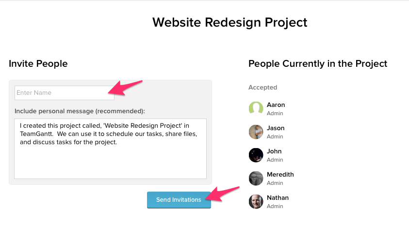Screen dimensions: 409x225
Task: Select Meredith's name in the accepted list
Action: (280, 175)
